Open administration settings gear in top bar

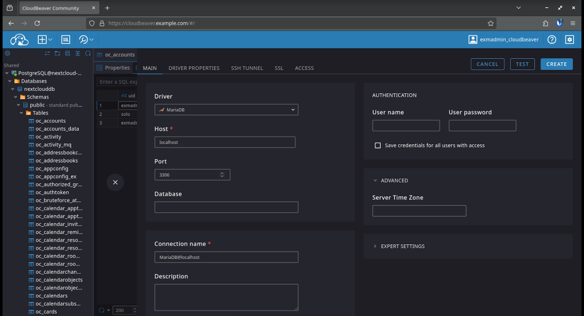point(569,39)
